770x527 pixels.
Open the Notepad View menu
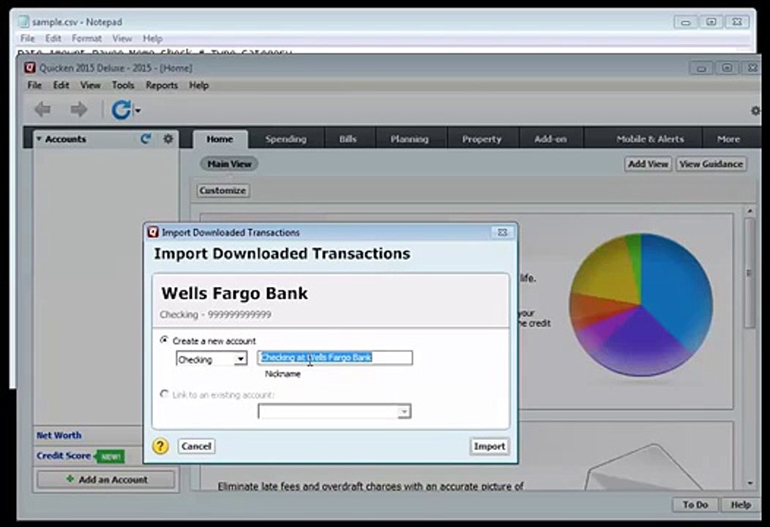(122, 38)
